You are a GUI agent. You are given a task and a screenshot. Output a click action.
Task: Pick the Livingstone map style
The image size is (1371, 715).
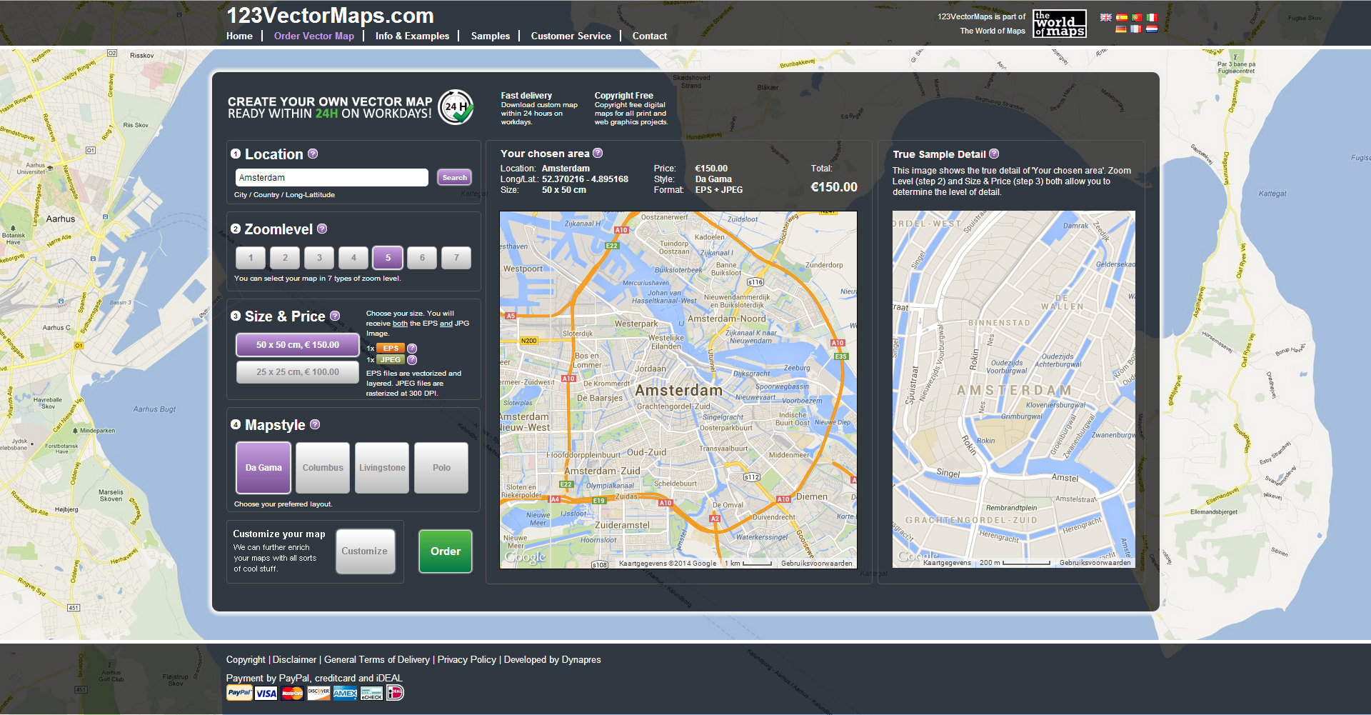(382, 468)
